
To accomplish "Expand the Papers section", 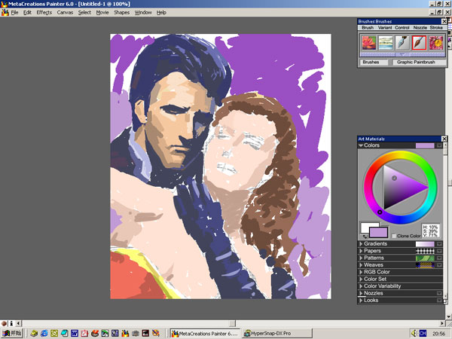I will click(361, 251).
